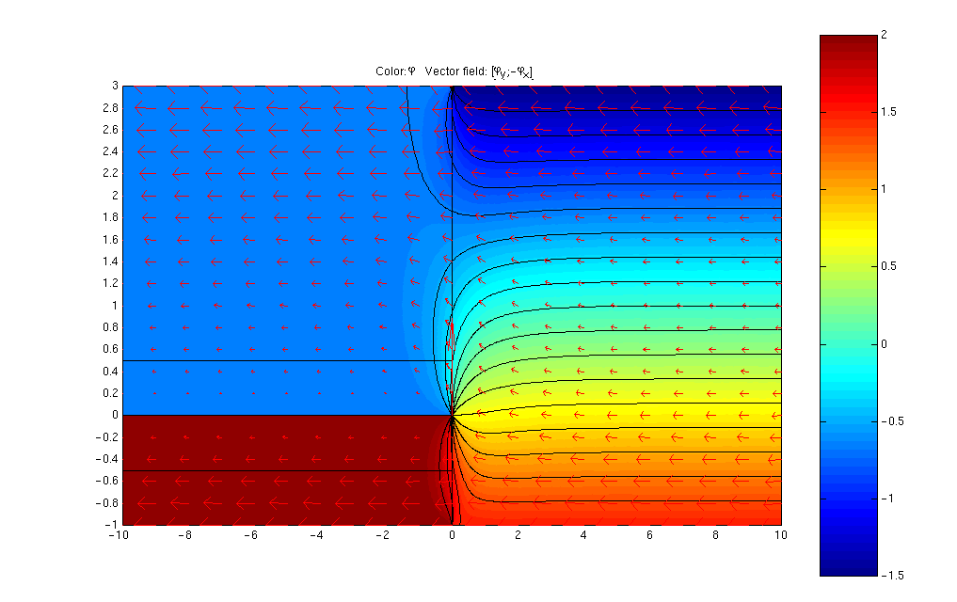
Task: Click the x-axis tick label 0
Action: (x=453, y=535)
